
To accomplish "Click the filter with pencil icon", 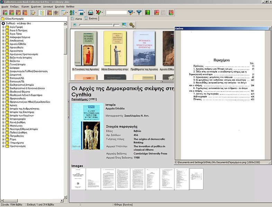I will tap(130, 13).
